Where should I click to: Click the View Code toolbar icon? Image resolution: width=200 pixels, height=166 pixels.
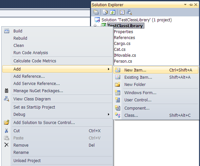click(122, 12)
